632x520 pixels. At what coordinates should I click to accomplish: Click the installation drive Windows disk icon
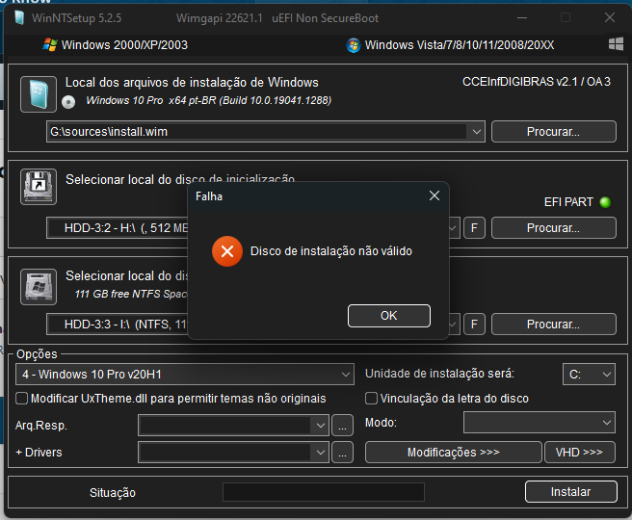click(39, 287)
